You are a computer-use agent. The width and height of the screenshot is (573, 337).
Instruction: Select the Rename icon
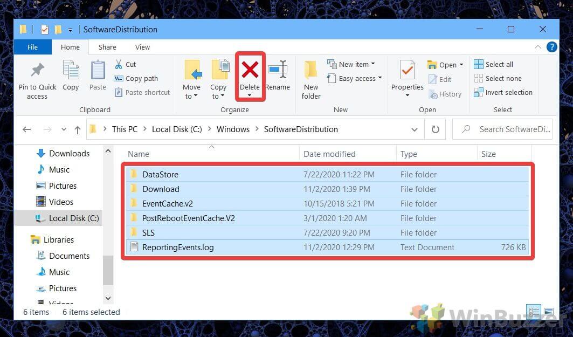tap(278, 78)
